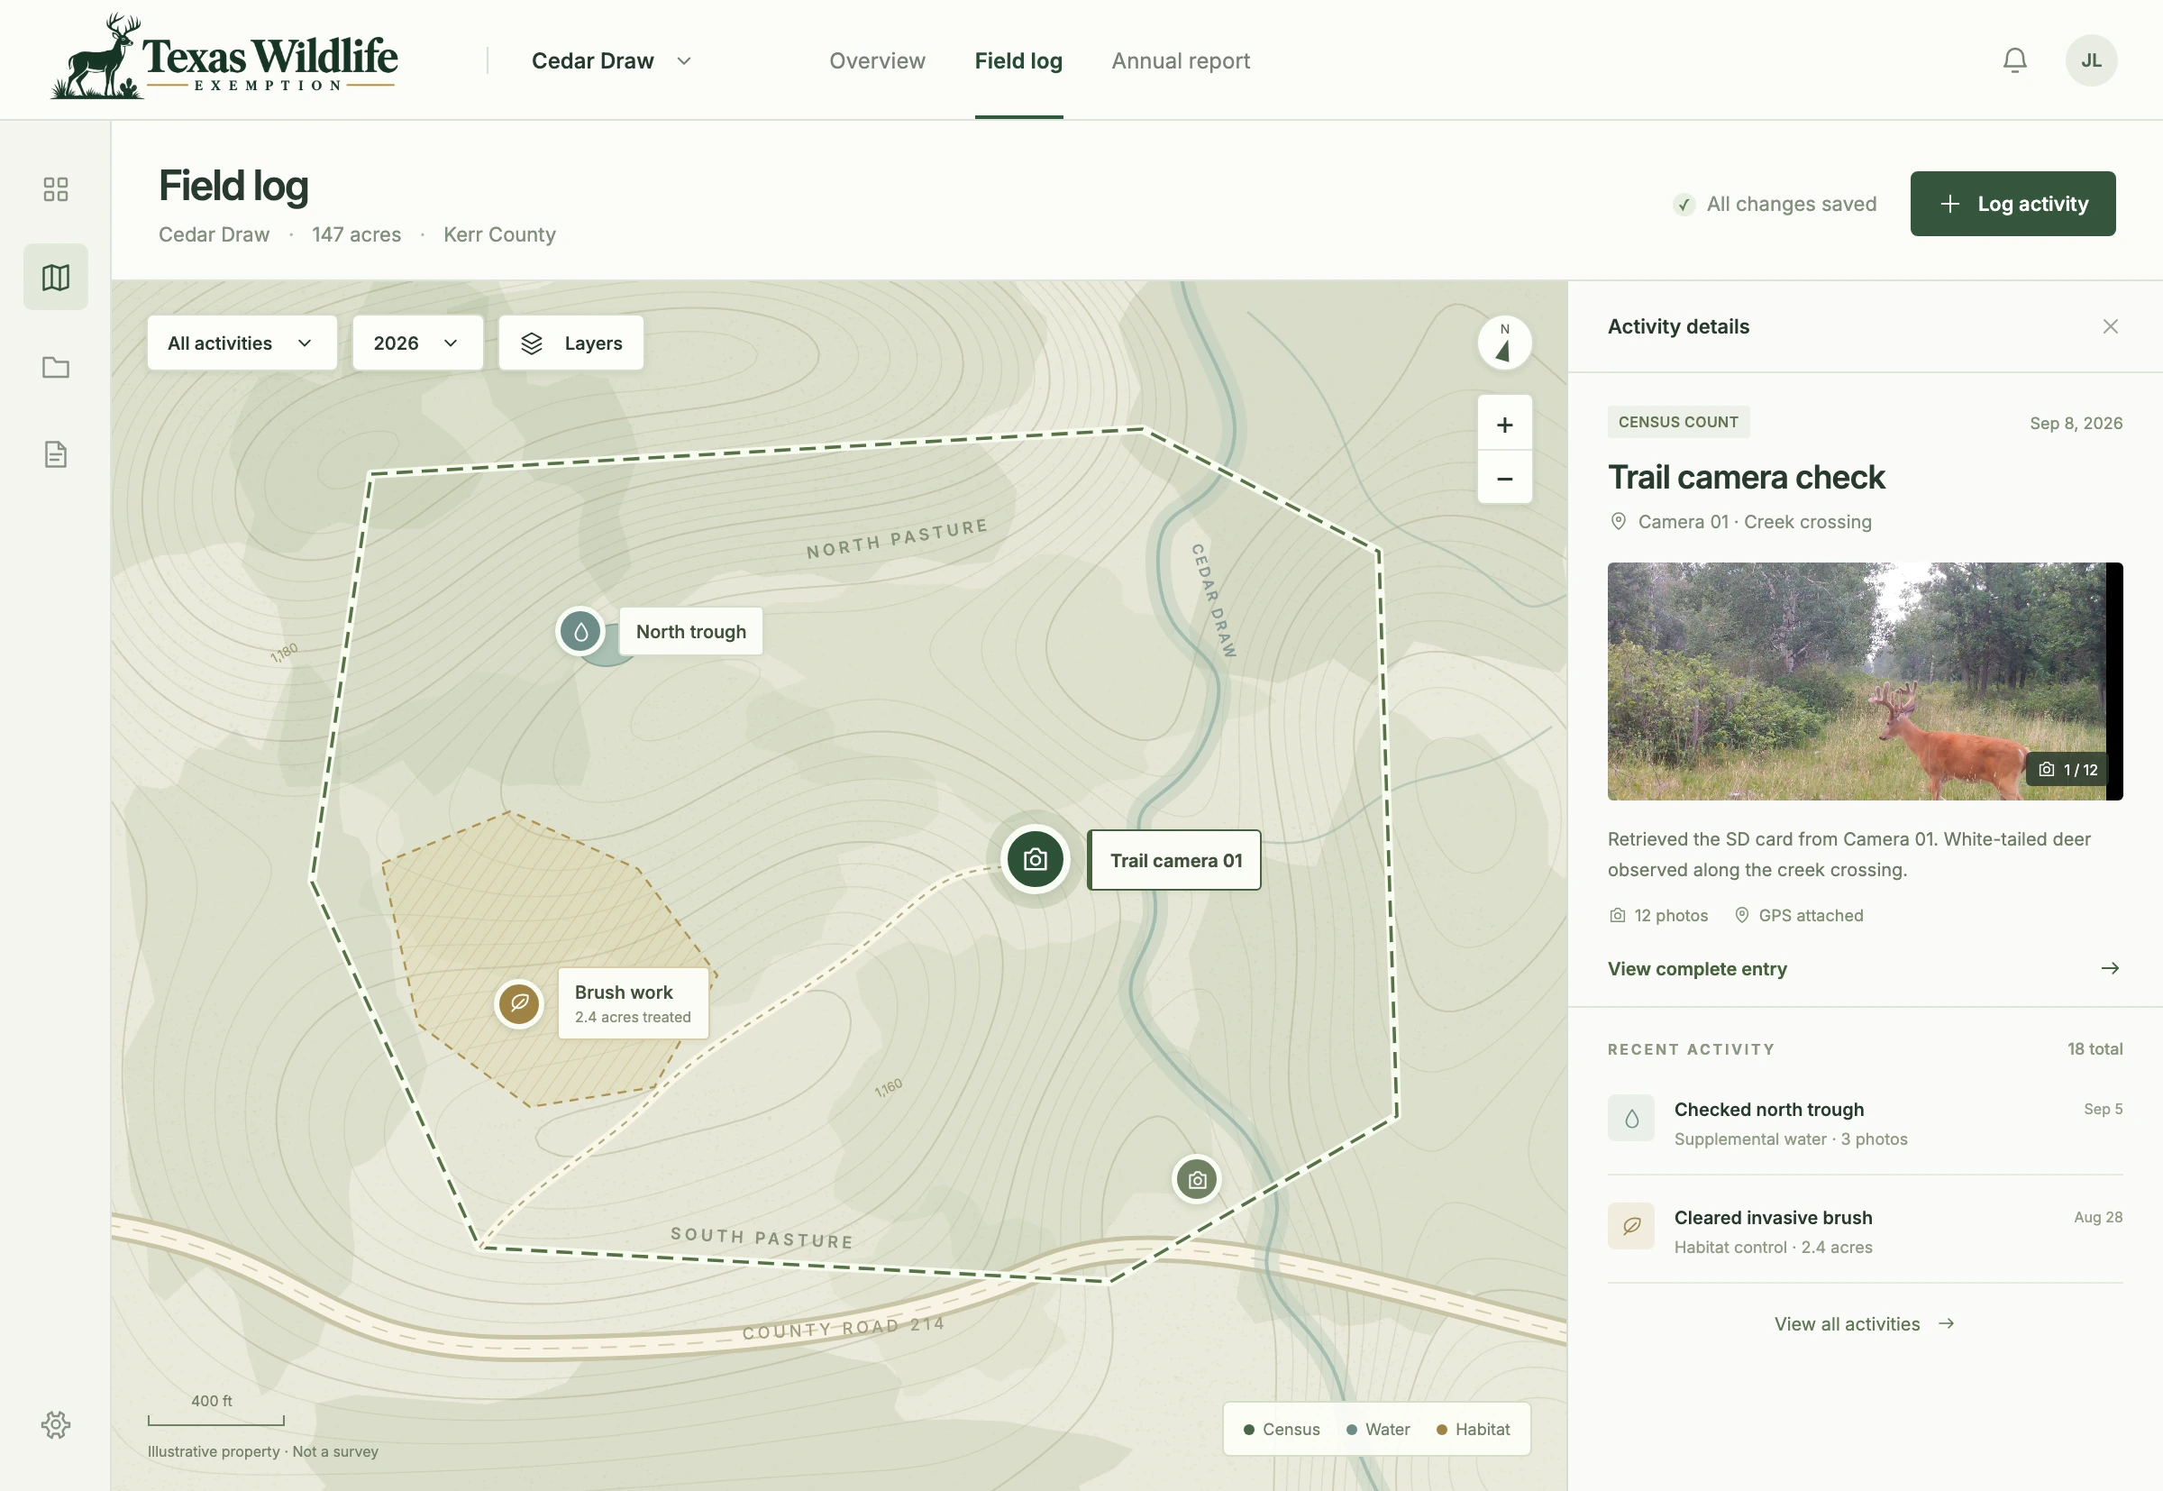
Task: Open the folder icon in sidebar
Action: pyautogui.click(x=55, y=367)
